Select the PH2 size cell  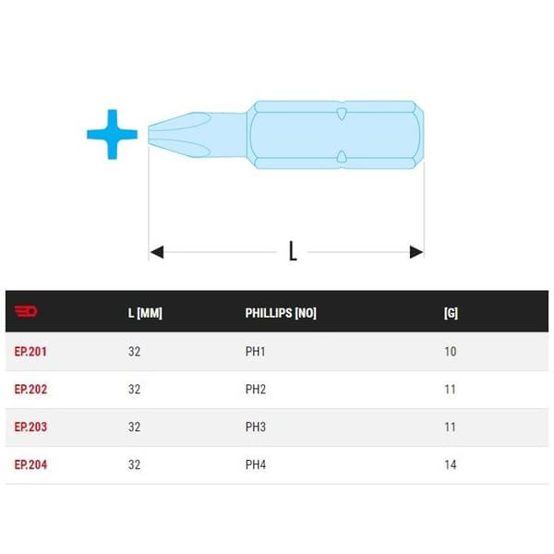coord(256,390)
